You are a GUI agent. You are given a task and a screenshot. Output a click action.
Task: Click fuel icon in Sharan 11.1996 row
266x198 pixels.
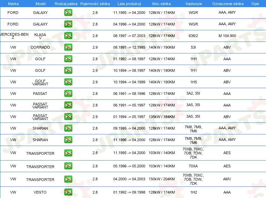[68, 139]
